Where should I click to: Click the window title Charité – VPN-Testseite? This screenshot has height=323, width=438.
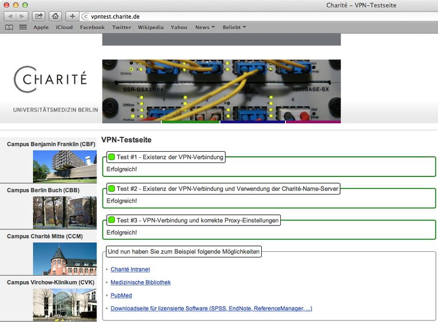pyautogui.click(x=361, y=5)
